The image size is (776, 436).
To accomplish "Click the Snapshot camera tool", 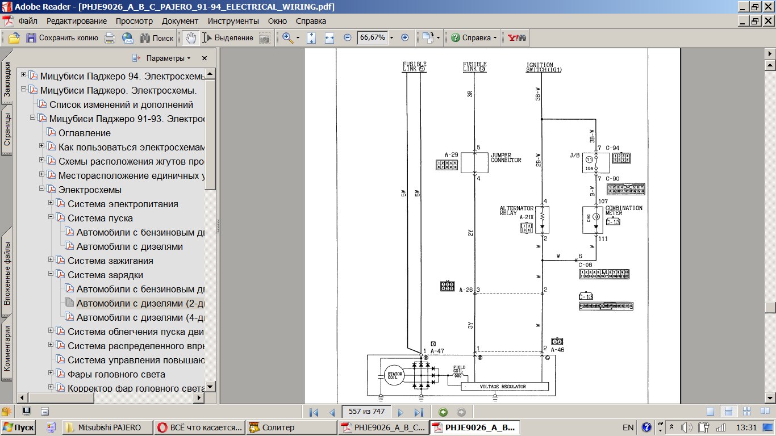I will coord(265,38).
